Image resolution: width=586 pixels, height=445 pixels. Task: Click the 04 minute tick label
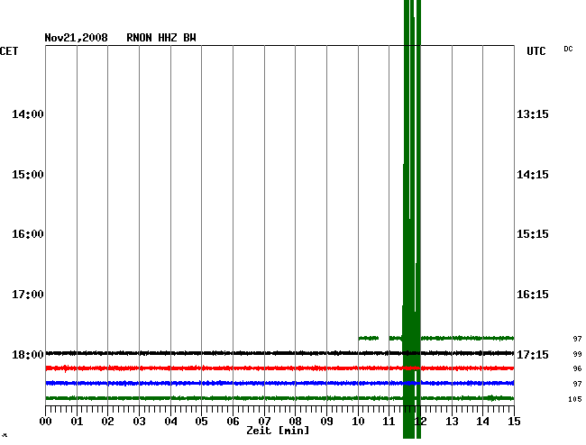(x=170, y=422)
